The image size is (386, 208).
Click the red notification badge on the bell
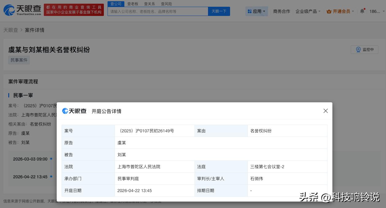click(365, 9)
